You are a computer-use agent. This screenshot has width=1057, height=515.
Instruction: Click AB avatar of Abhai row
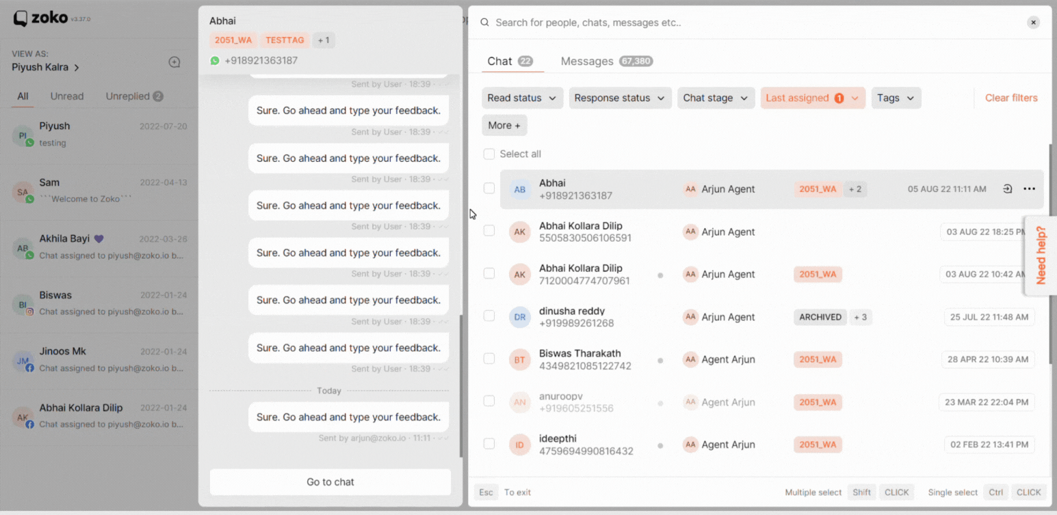click(x=520, y=189)
